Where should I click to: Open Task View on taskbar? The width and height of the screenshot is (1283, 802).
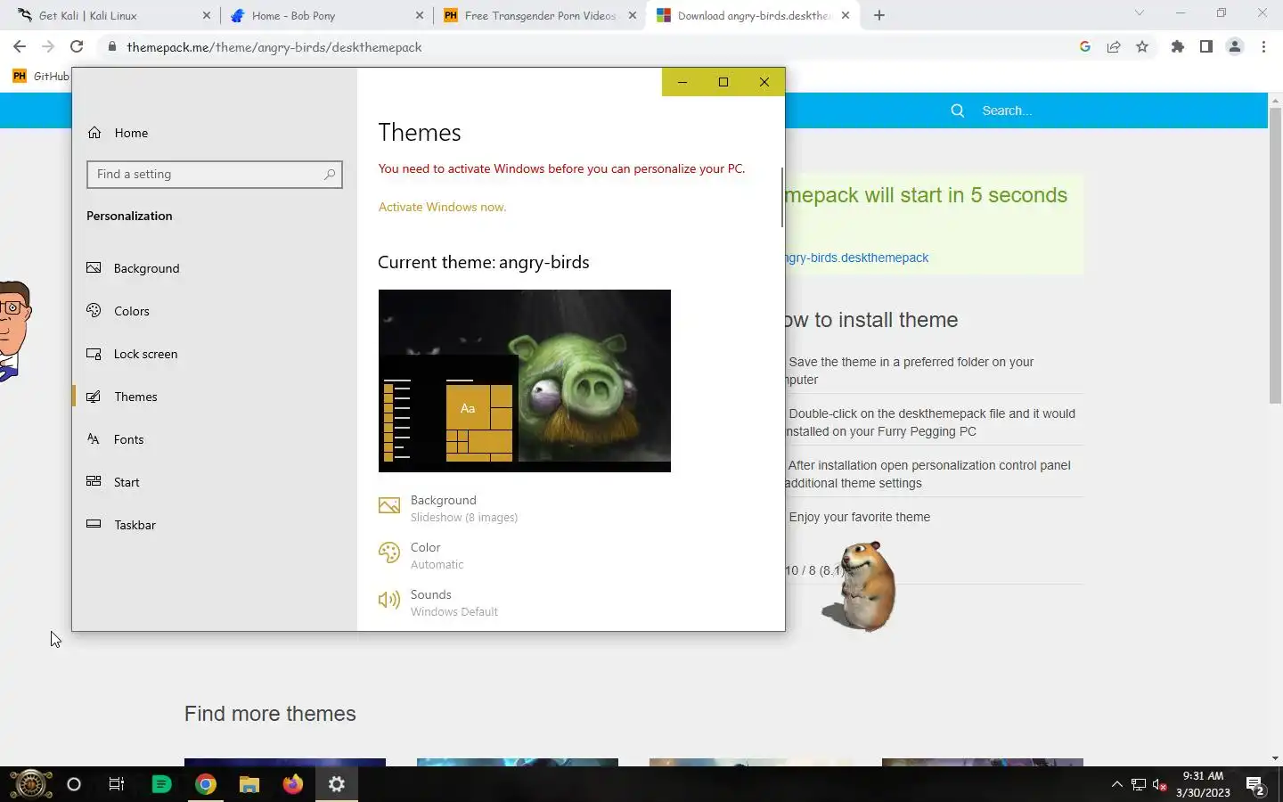pos(117,784)
